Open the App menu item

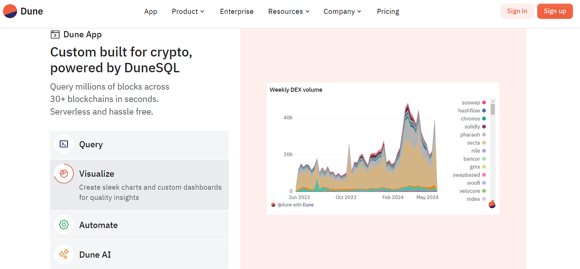click(150, 12)
